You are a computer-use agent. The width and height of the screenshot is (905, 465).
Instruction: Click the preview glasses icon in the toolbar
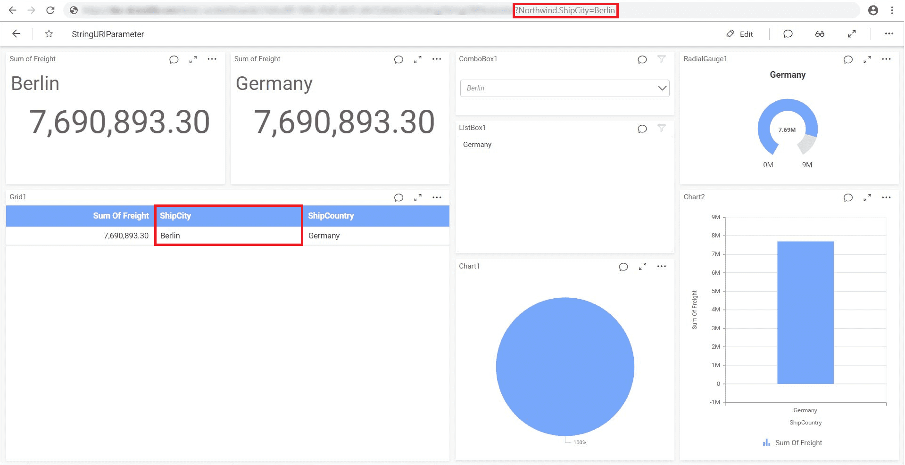point(820,33)
